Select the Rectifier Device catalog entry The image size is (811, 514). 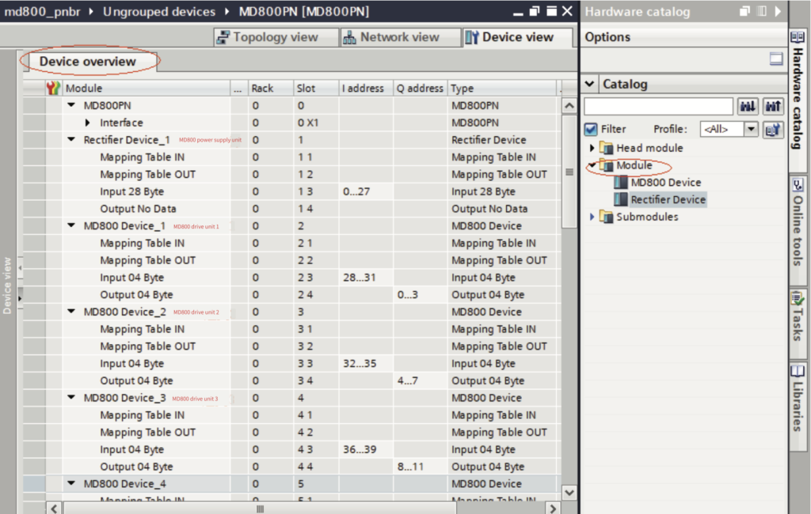click(x=668, y=200)
